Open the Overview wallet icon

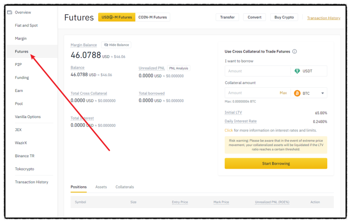click(x=9, y=12)
